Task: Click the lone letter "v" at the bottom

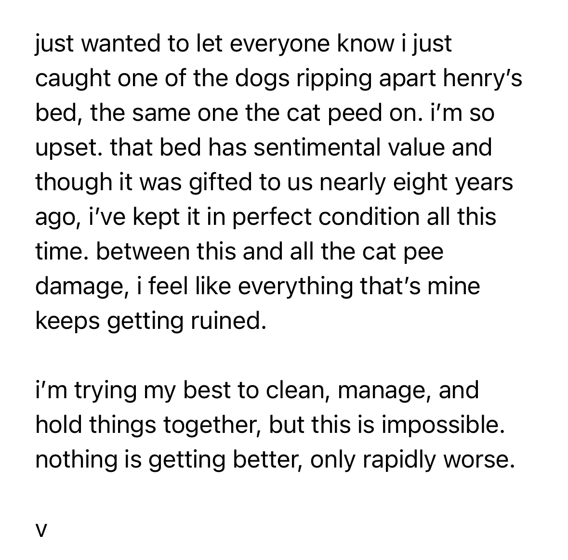Action: [41, 530]
